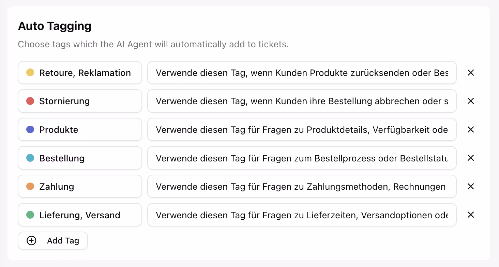Delete the Lieferung, Versand tag row

click(471, 215)
